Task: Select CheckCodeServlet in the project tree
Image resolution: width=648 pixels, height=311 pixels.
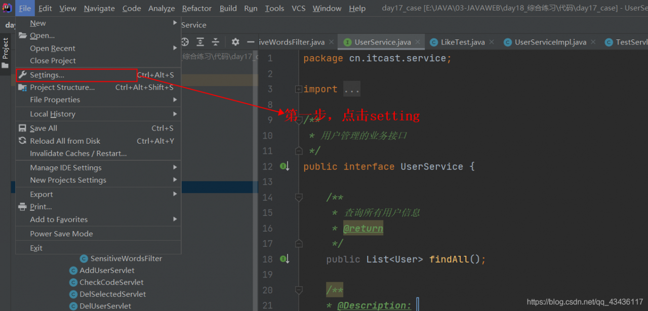Action: tap(111, 282)
